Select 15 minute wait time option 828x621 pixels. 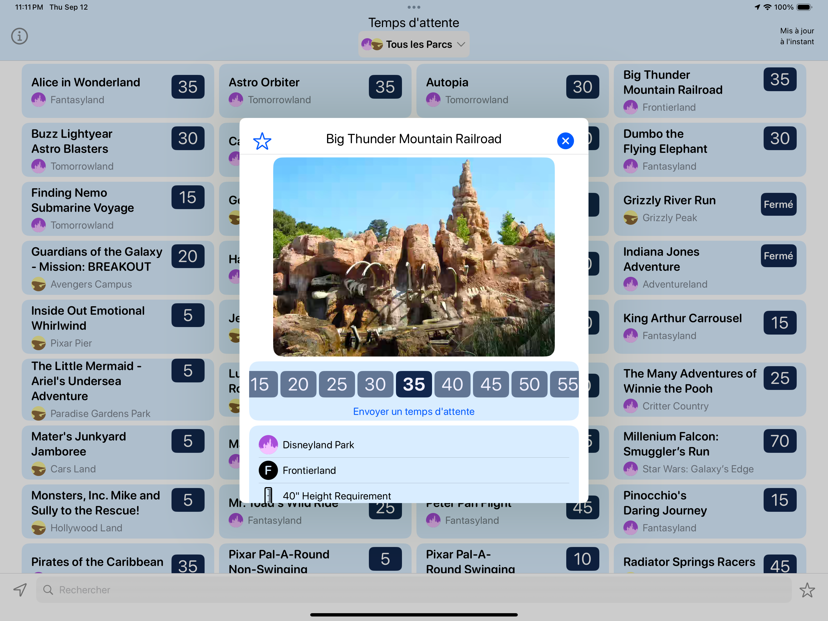pos(263,384)
